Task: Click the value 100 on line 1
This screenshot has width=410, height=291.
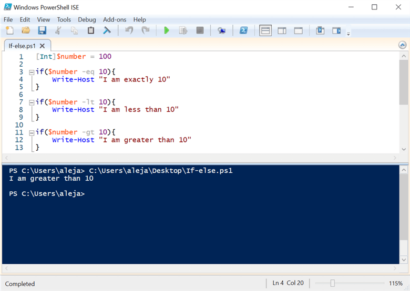Action: 105,56
